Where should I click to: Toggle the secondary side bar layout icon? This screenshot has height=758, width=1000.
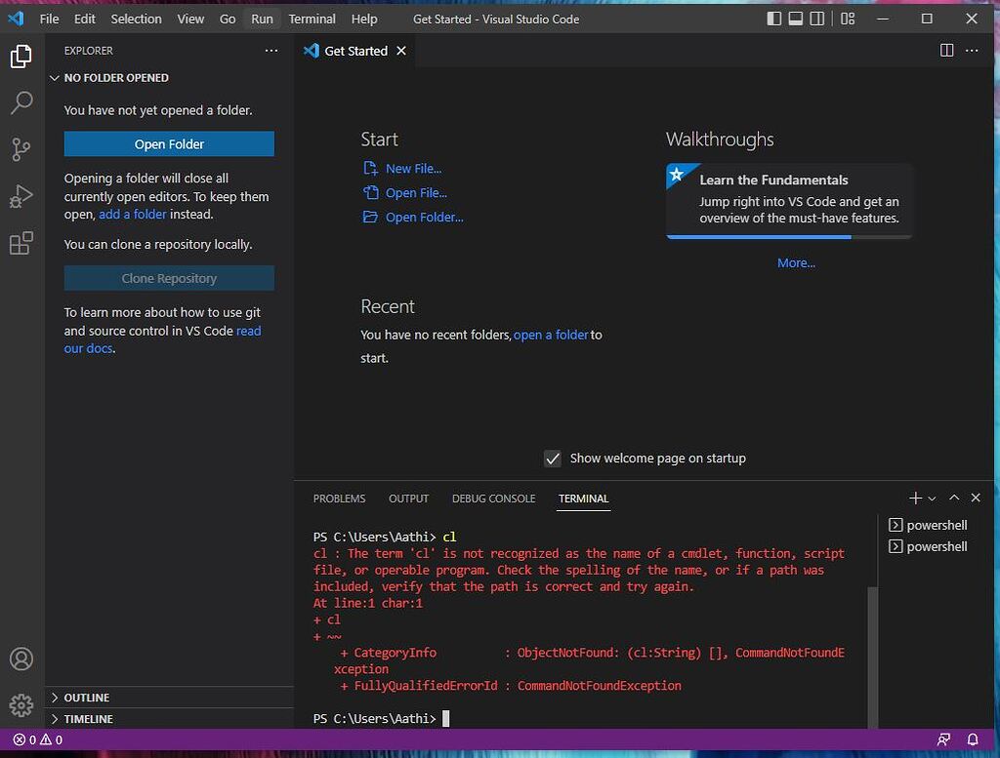pyautogui.click(x=817, y=19)
